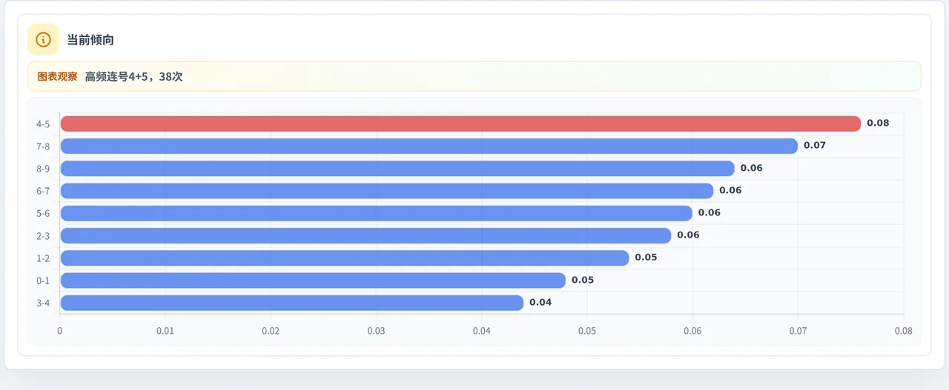The height and width of the screenshot is (390, 949).
Task: Click the 4-5 y-axis category label
Action: 43,124
